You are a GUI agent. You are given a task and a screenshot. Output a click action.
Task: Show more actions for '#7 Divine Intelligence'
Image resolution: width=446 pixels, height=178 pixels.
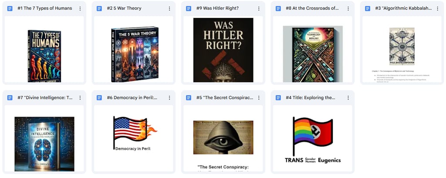point(80,98)
